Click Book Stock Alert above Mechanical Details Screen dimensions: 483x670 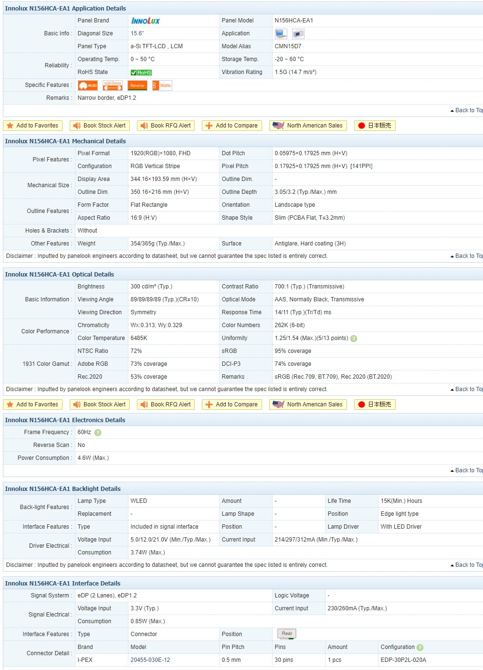(x=100, y=126)
